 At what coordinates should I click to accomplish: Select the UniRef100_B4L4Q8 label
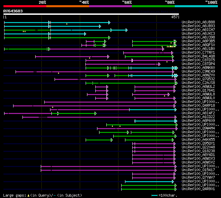click(x=198, y=56)
